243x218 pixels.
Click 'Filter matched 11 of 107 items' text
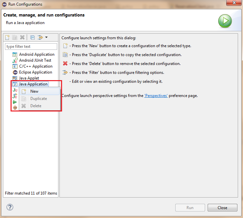point(31,193)
